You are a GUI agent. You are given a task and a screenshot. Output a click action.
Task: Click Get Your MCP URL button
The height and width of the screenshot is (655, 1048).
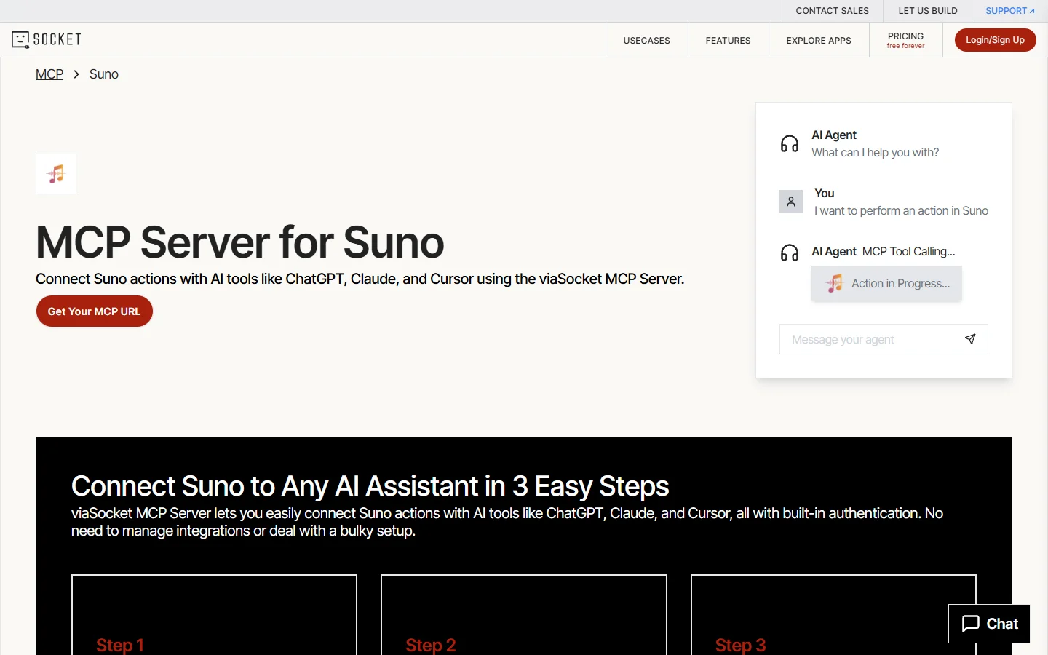click(x=95, y=311)
